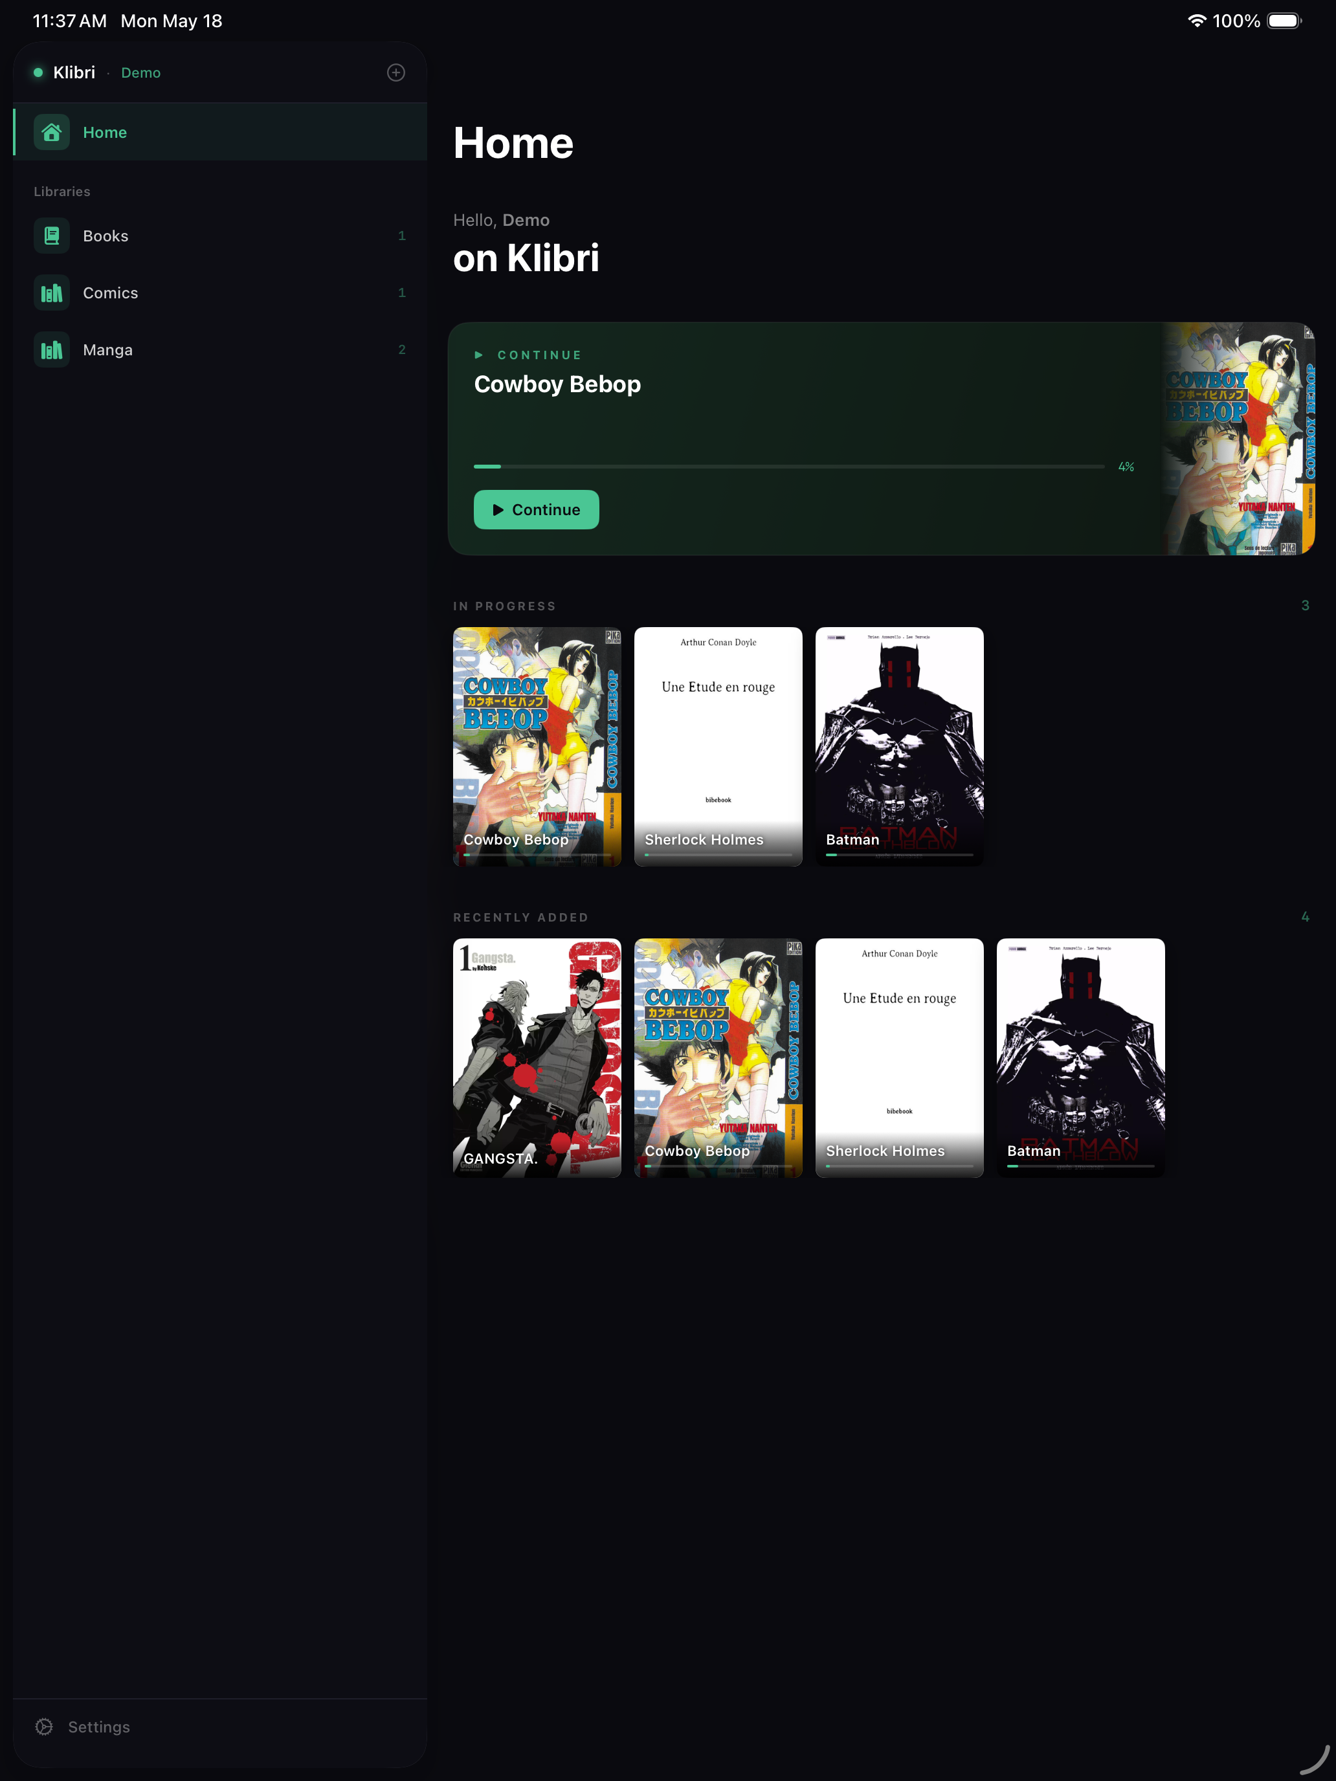This screenshot has width=1336, height=1781.
Task: Click the Books library icon
Action: point(52,236)
